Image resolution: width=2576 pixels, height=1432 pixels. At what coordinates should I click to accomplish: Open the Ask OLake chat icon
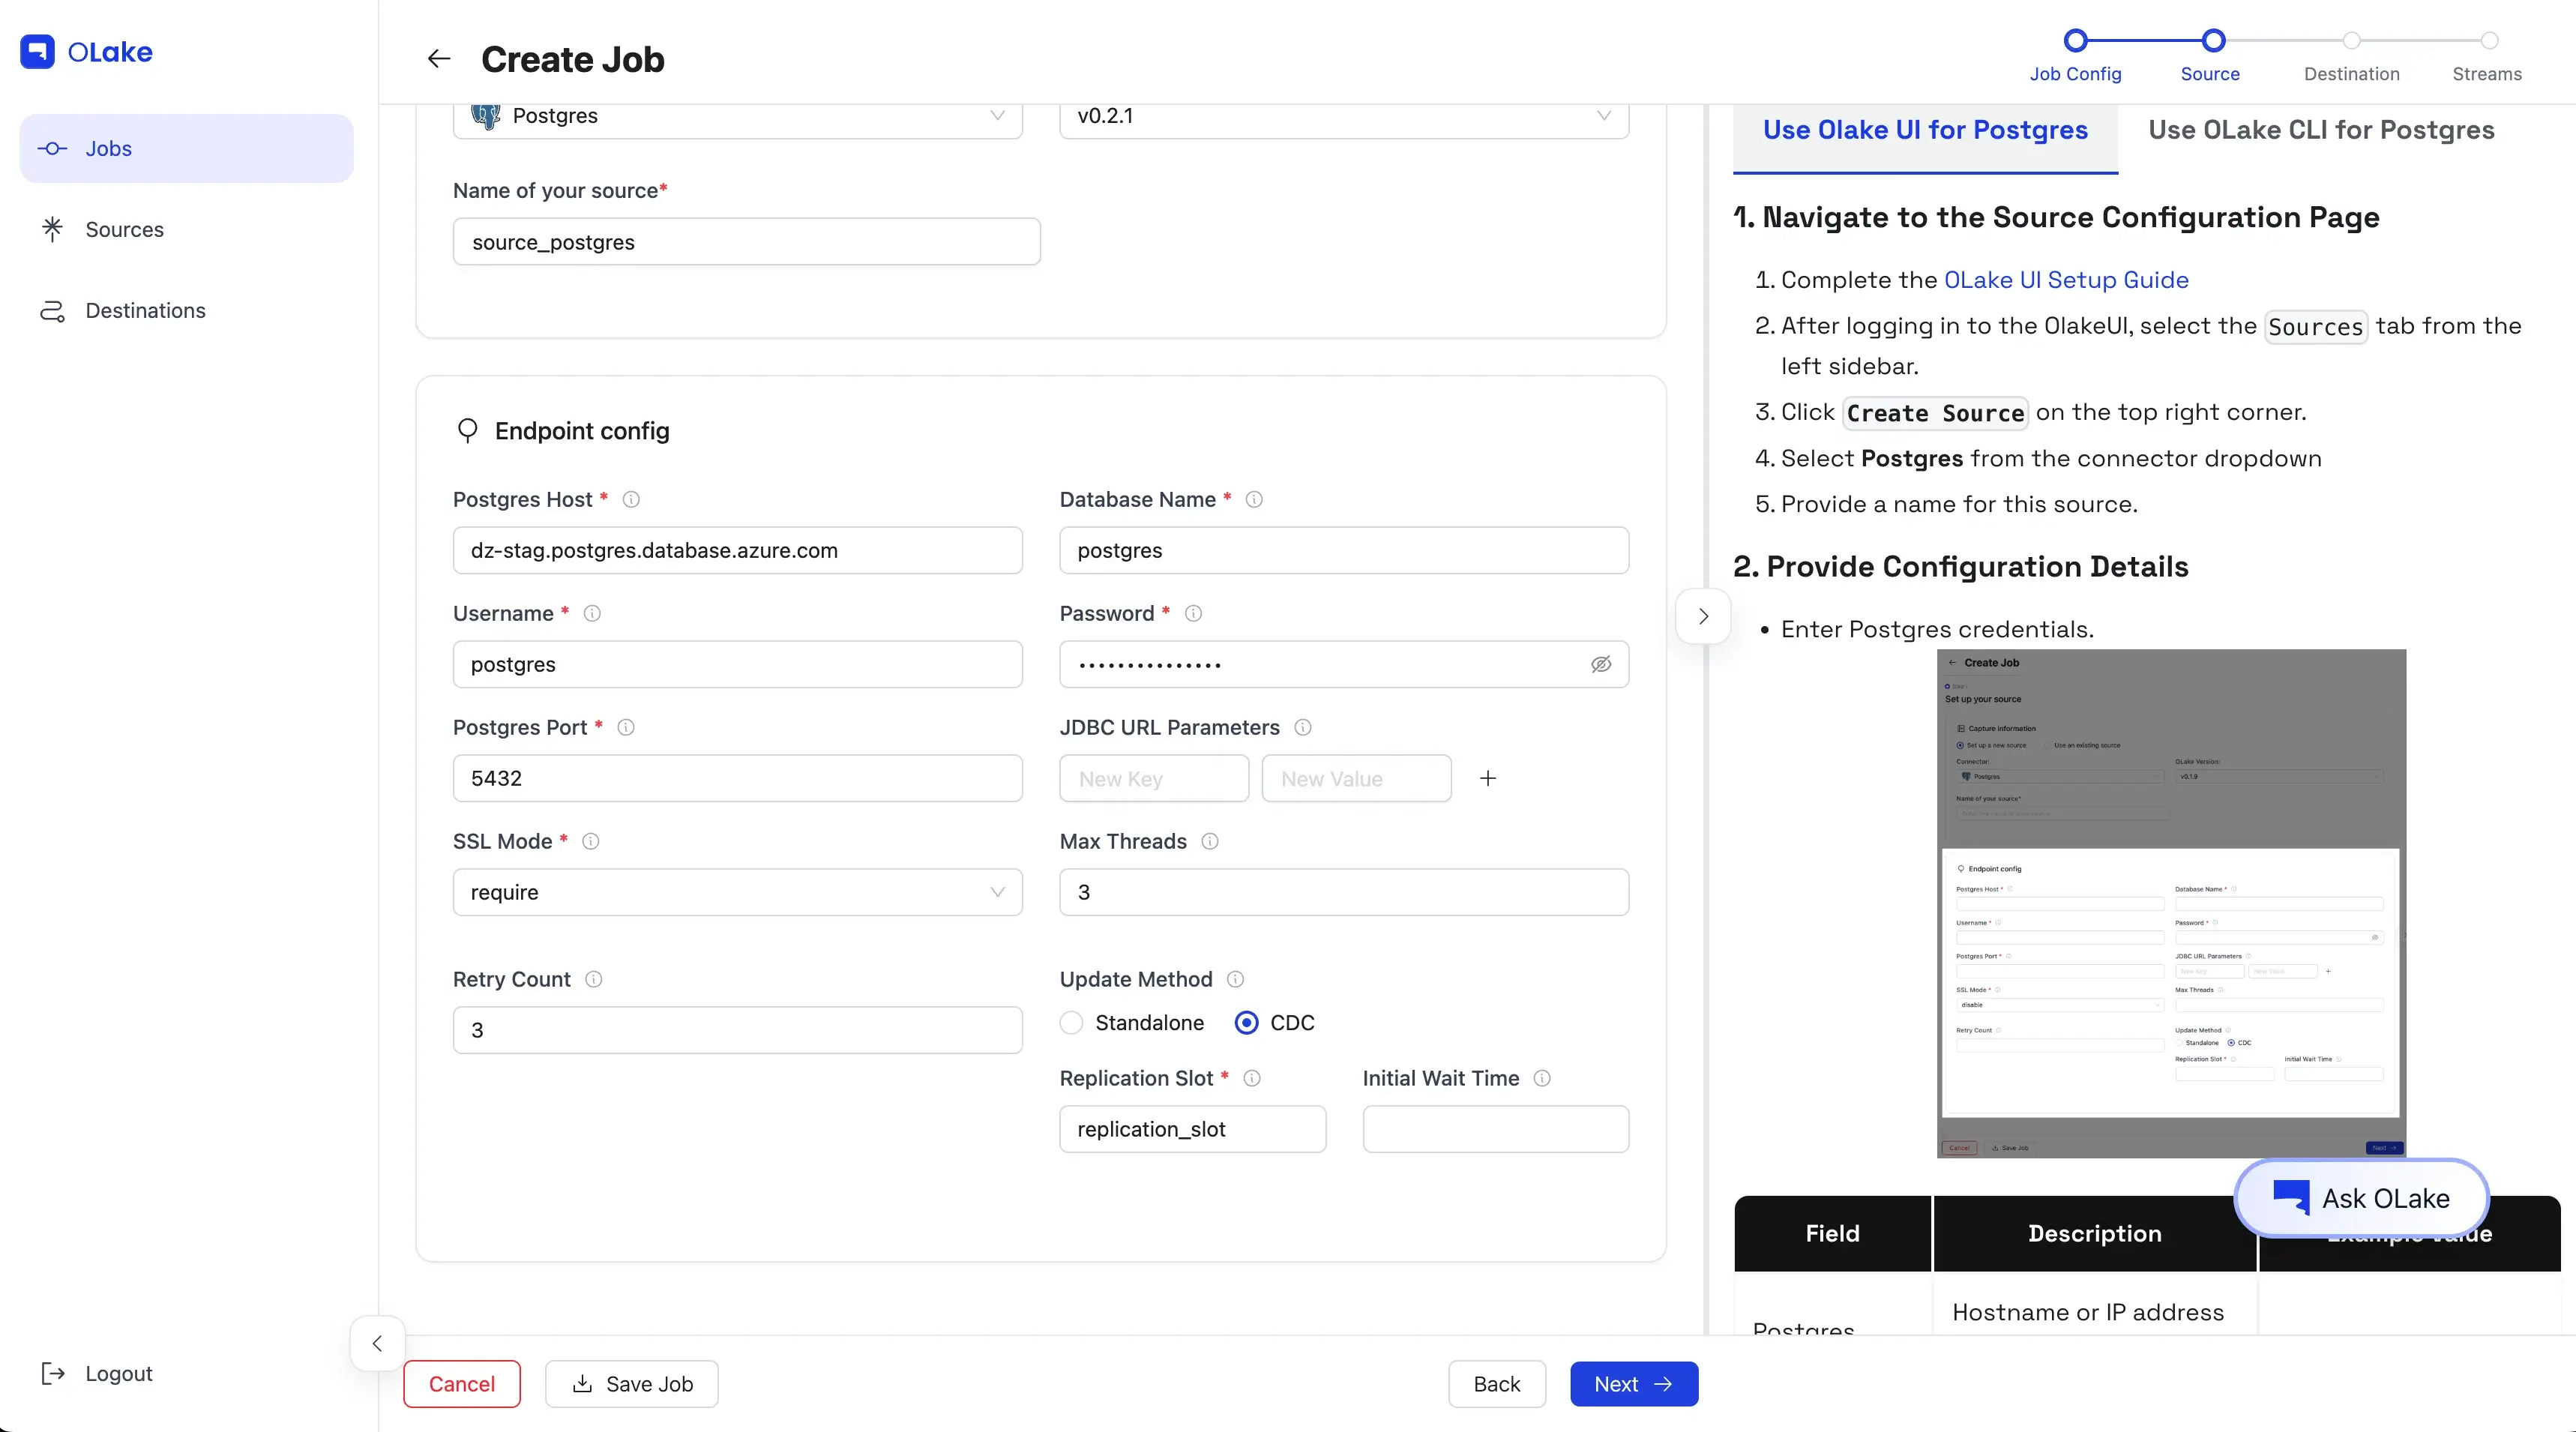coord(2290,1198)
